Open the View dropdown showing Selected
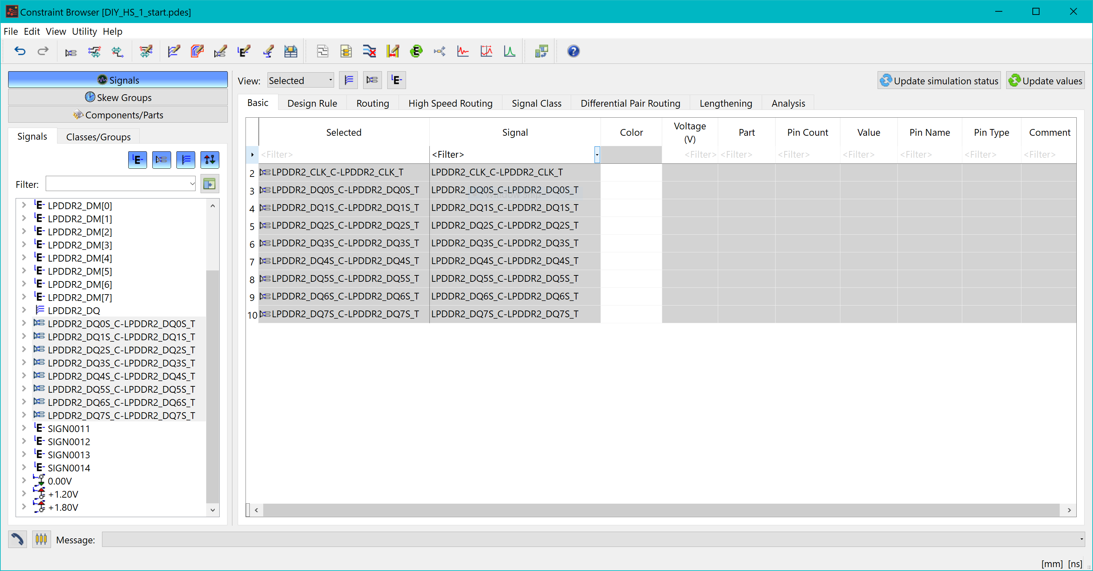 point(300,80)
